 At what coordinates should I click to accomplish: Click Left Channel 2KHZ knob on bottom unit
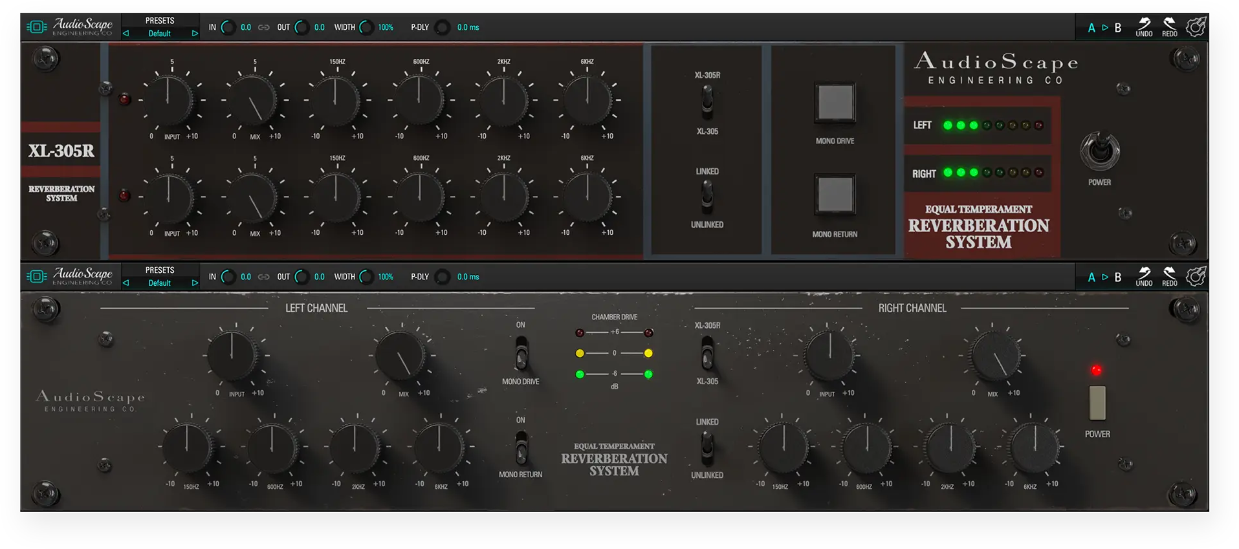tap(355, 447)
